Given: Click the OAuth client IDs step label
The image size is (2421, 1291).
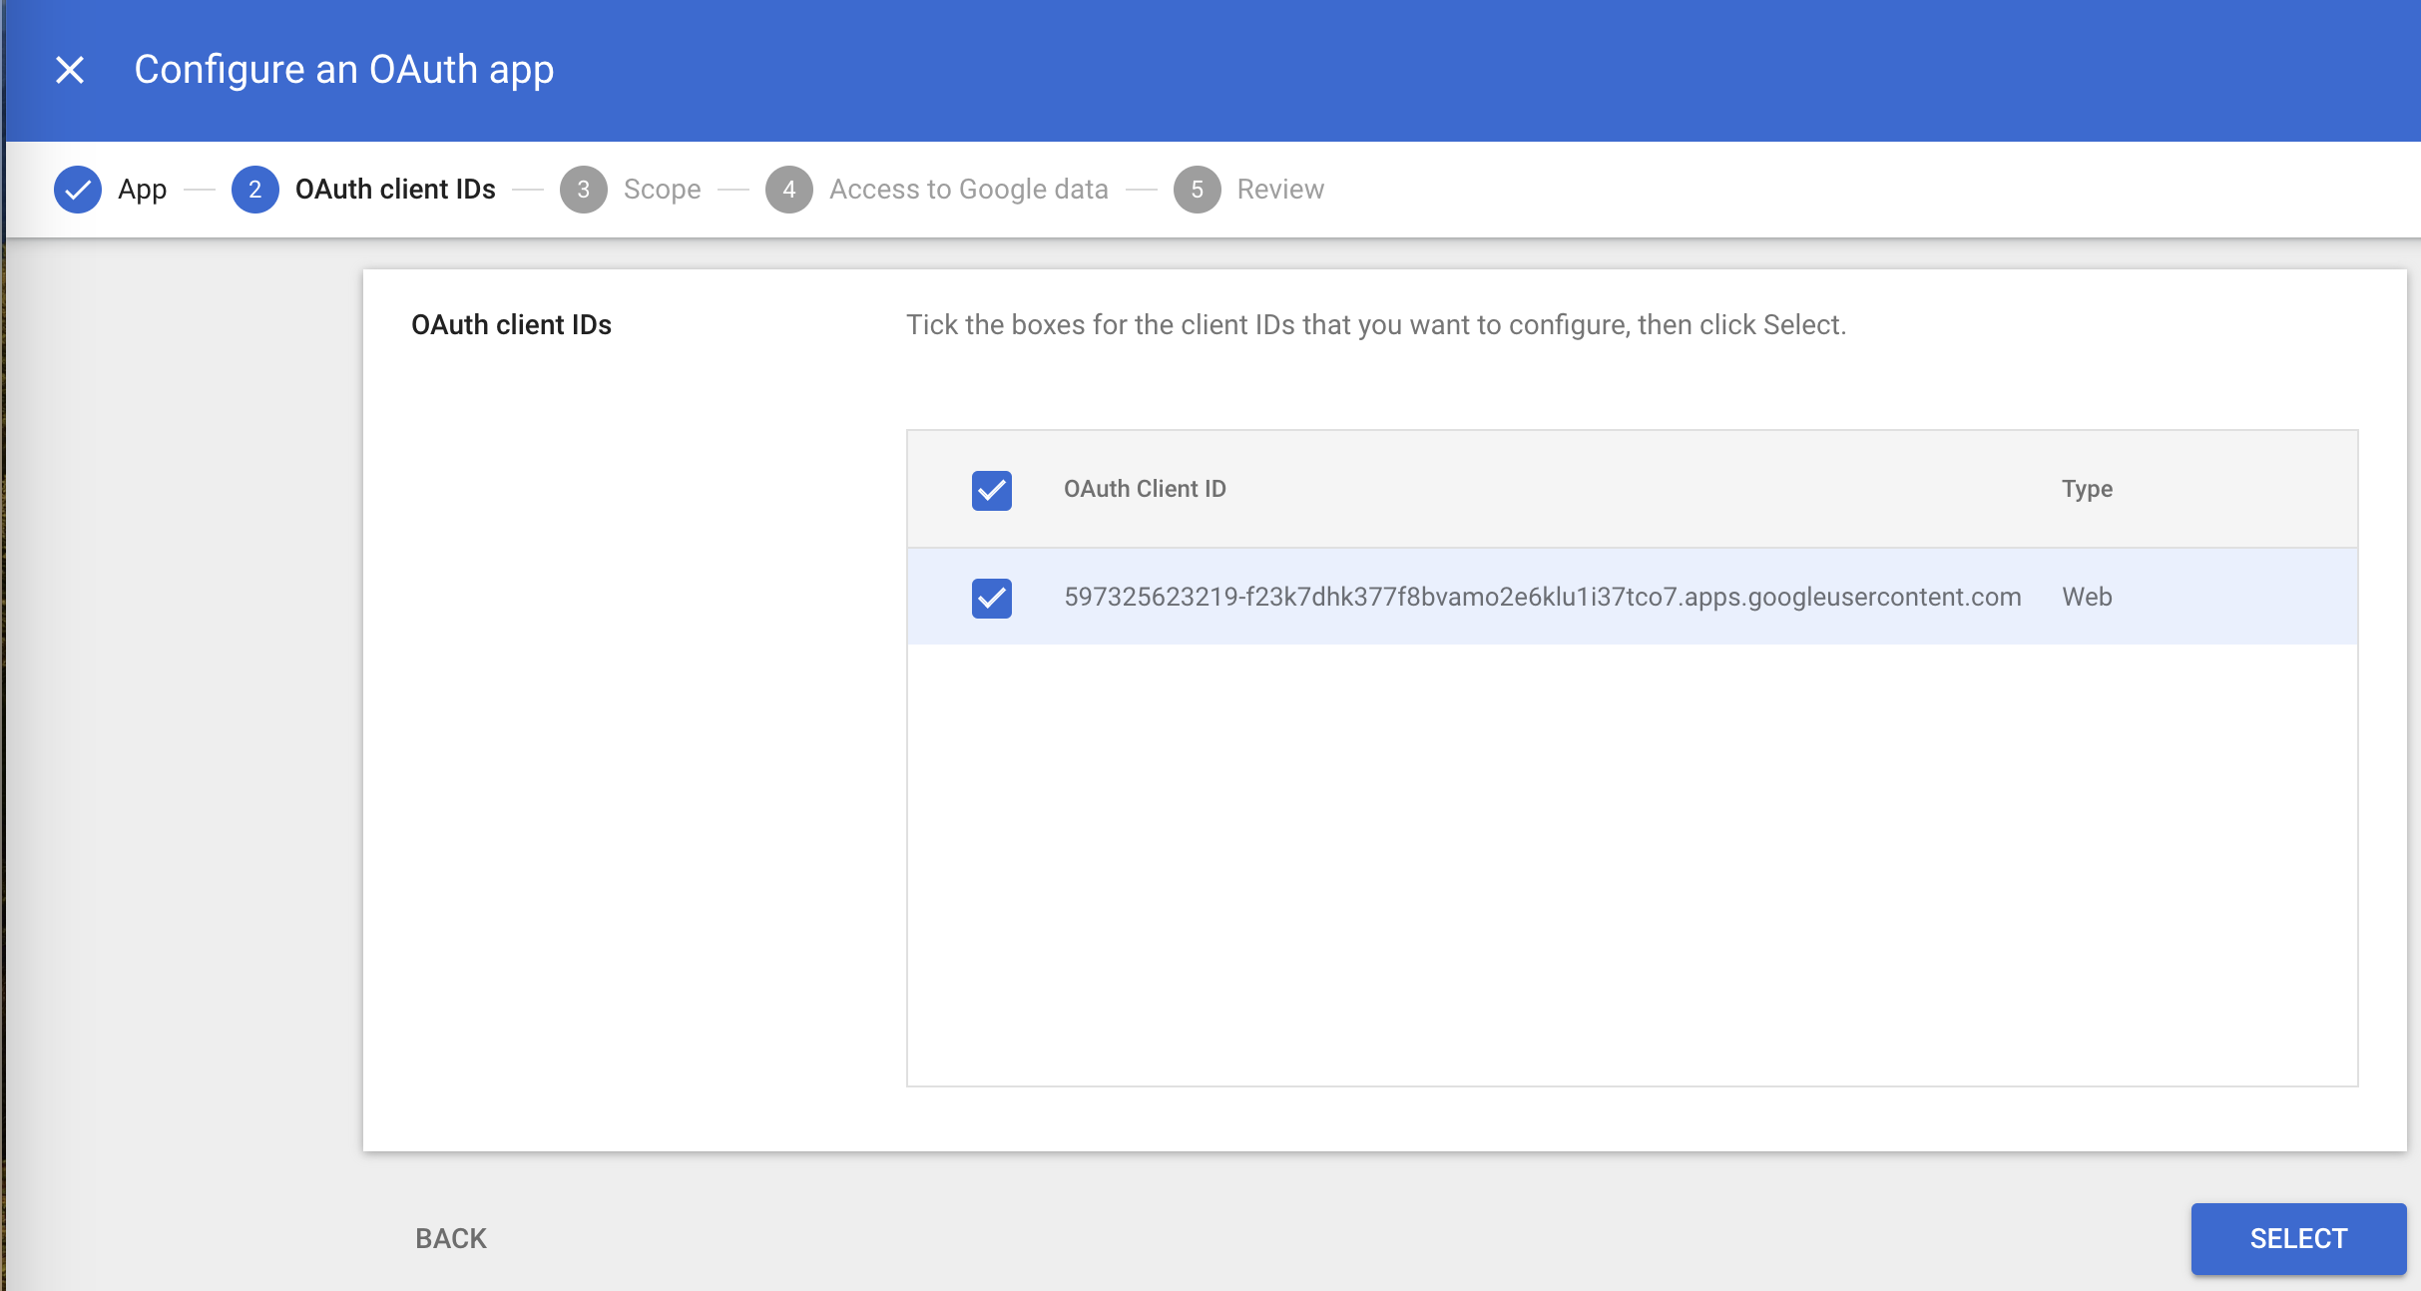Looking at the screenshot, I should click(395, 189).
